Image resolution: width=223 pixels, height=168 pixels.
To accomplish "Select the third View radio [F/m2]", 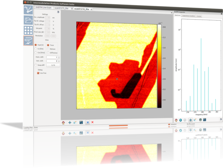I will click(36, 52).
